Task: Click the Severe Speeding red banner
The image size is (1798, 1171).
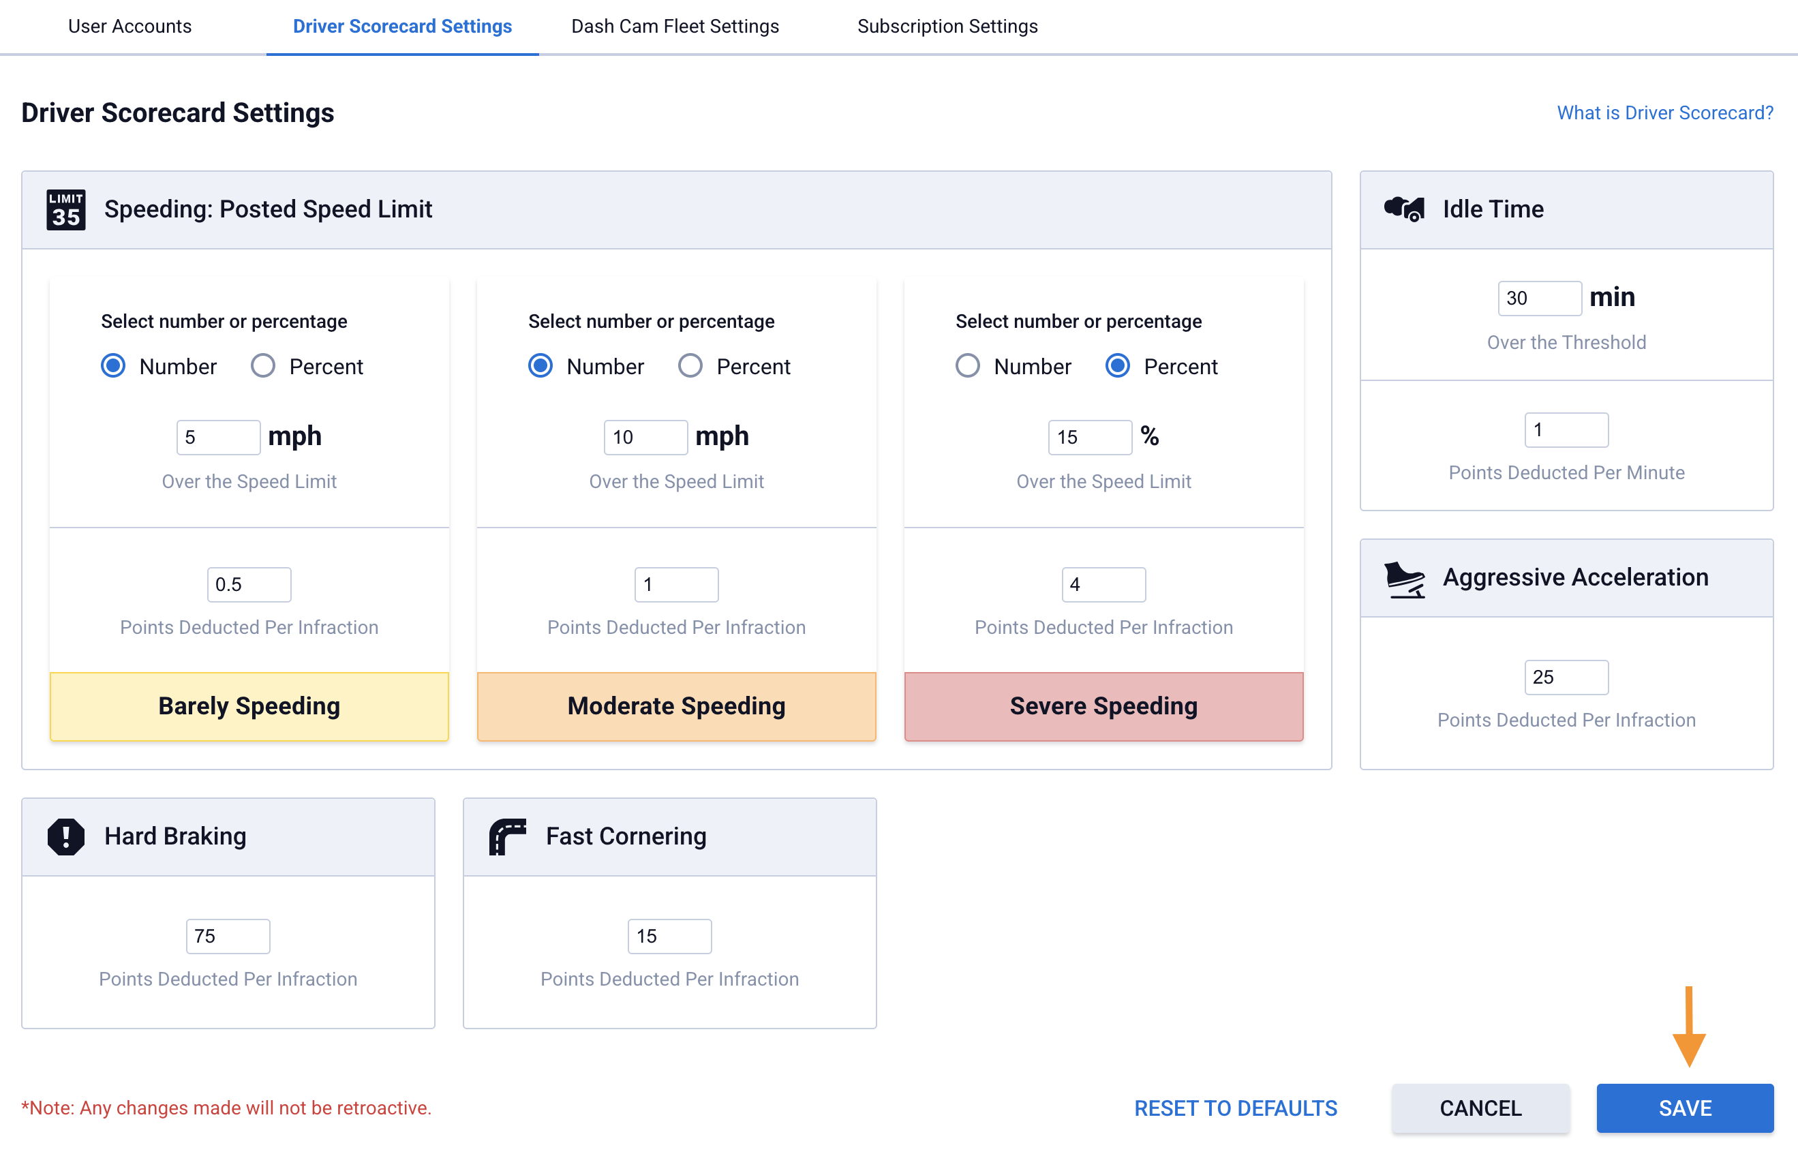Action: (x=1103, y=706)
